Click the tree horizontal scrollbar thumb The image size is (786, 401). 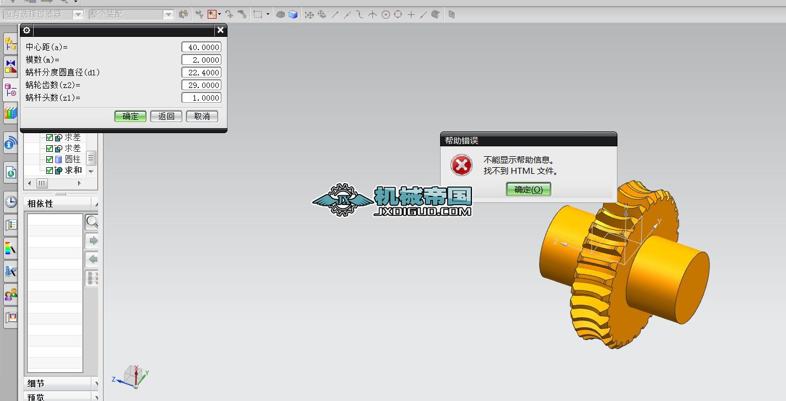click(x=42, y=183)
